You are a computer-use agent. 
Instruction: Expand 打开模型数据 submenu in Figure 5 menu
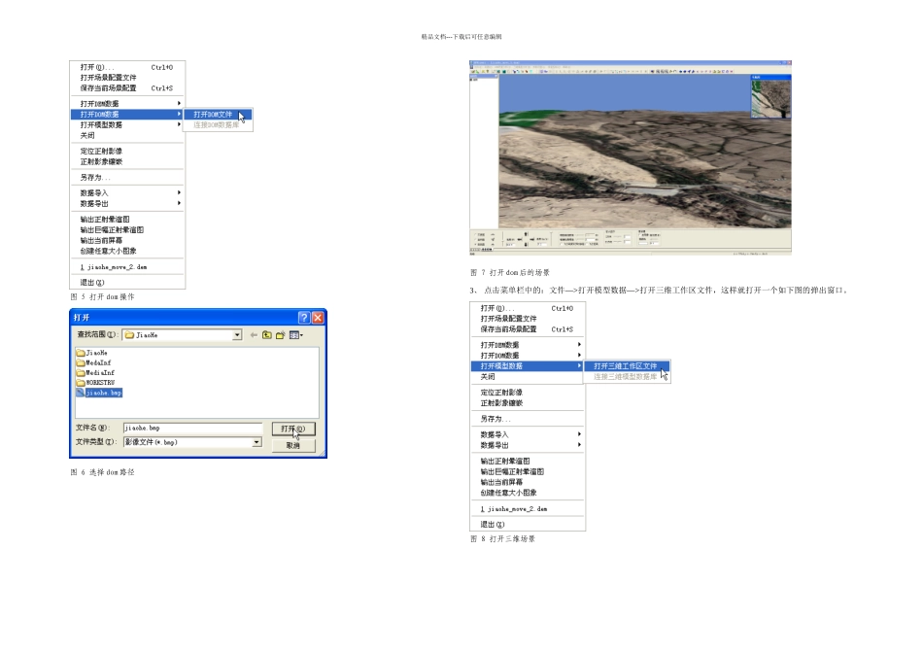point(126,124)
